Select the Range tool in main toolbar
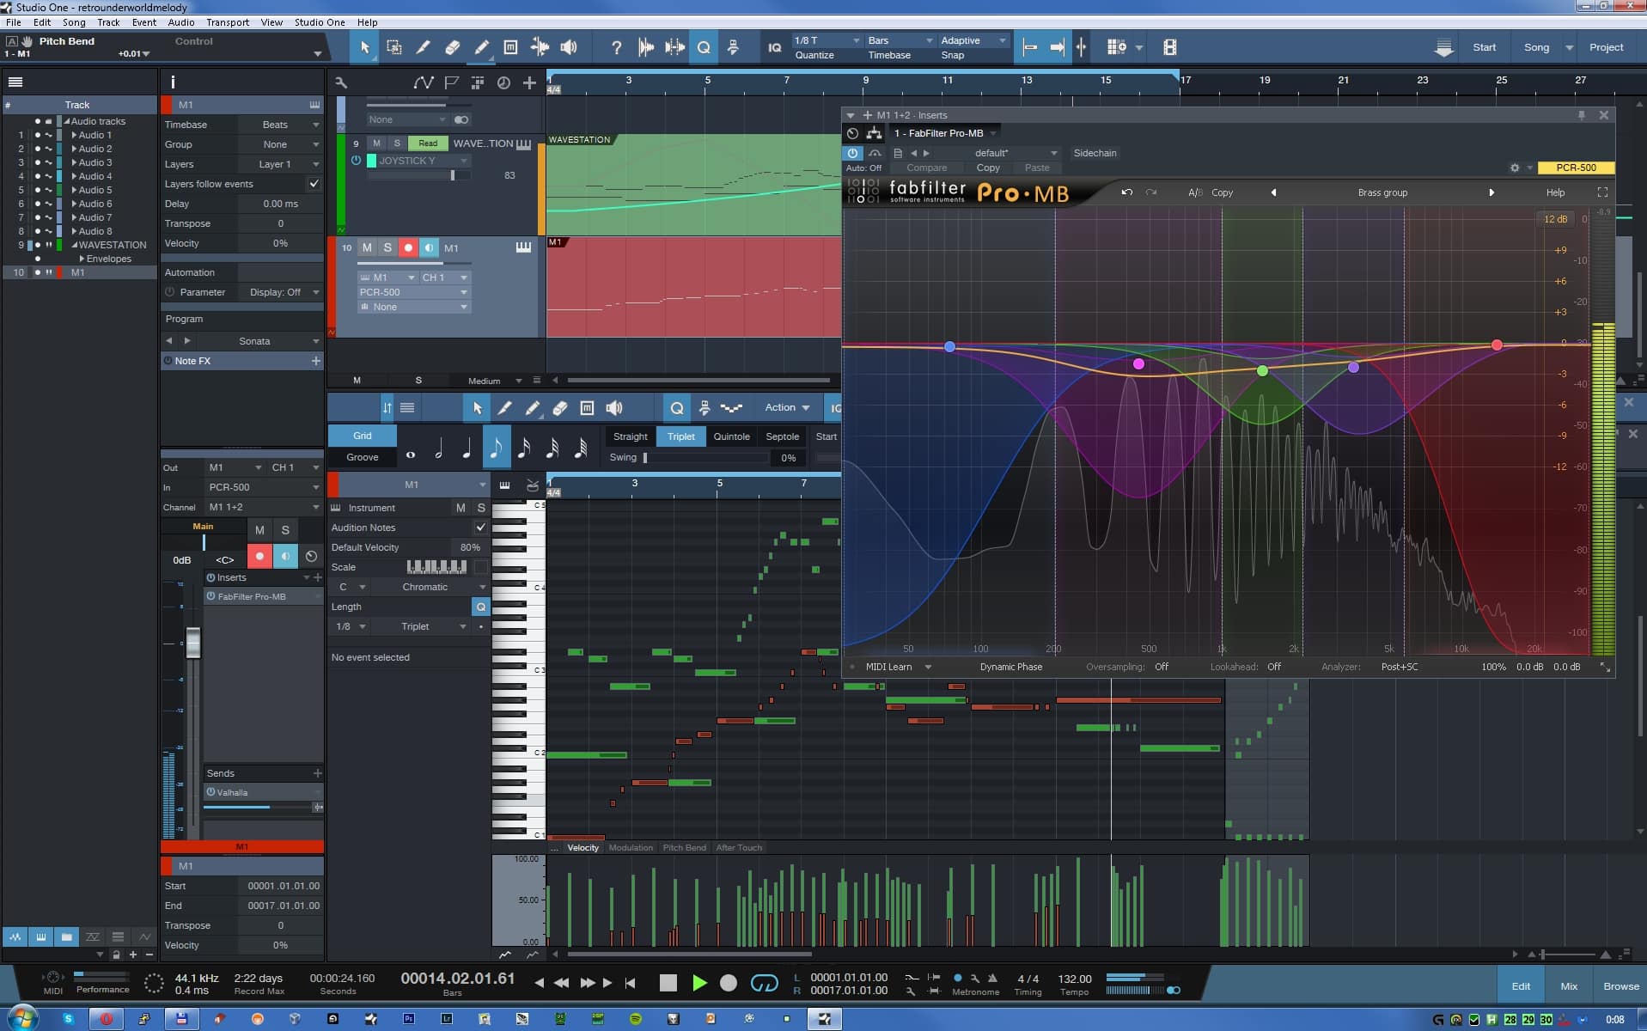1647x1031 pixels. [x=394, y=47]
